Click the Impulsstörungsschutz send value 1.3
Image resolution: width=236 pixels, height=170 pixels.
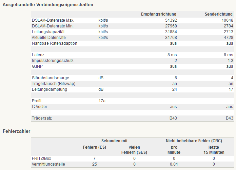pyautogui.click(x=231, y=61)
